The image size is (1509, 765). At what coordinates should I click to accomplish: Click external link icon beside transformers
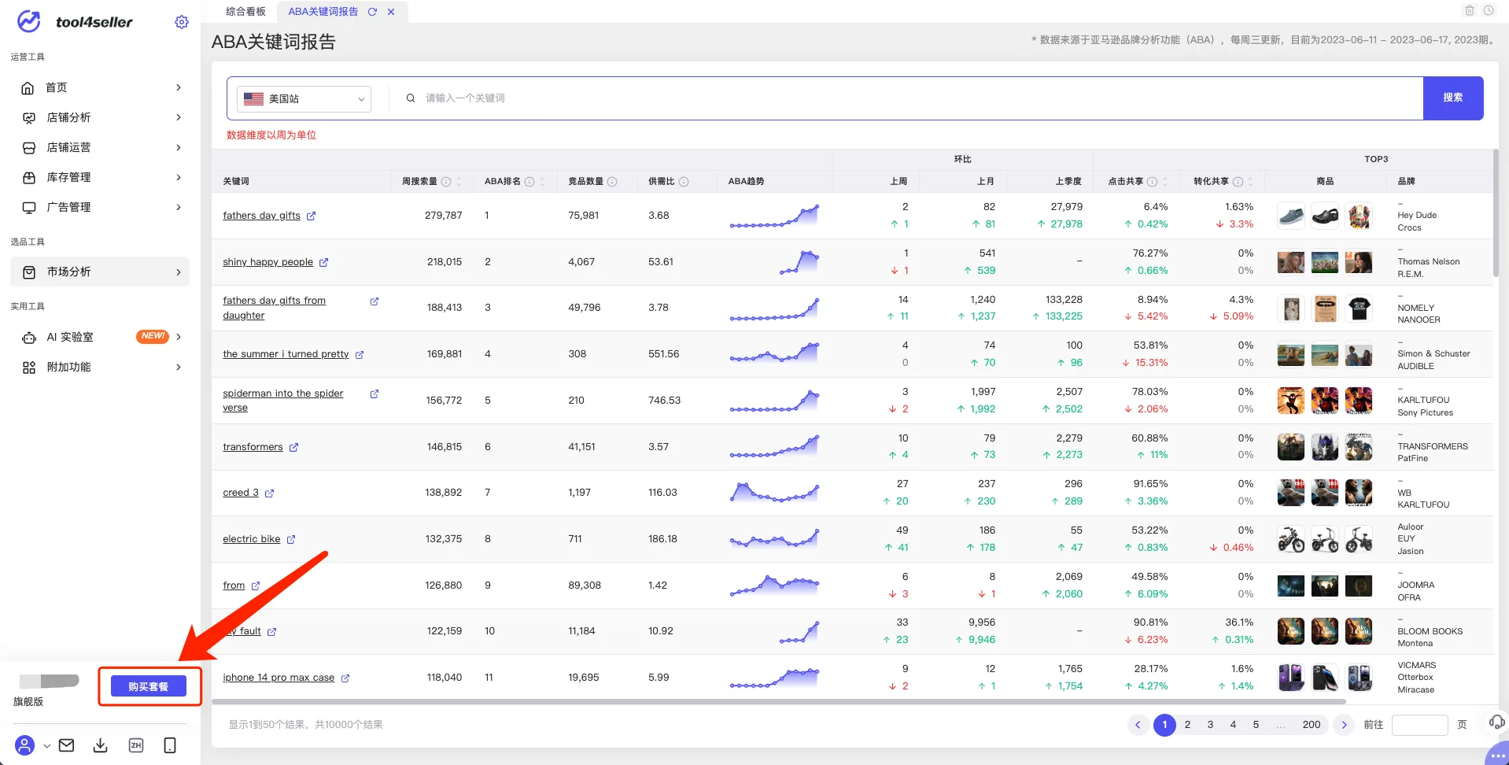pyautogui.click(x=293, y=447)
